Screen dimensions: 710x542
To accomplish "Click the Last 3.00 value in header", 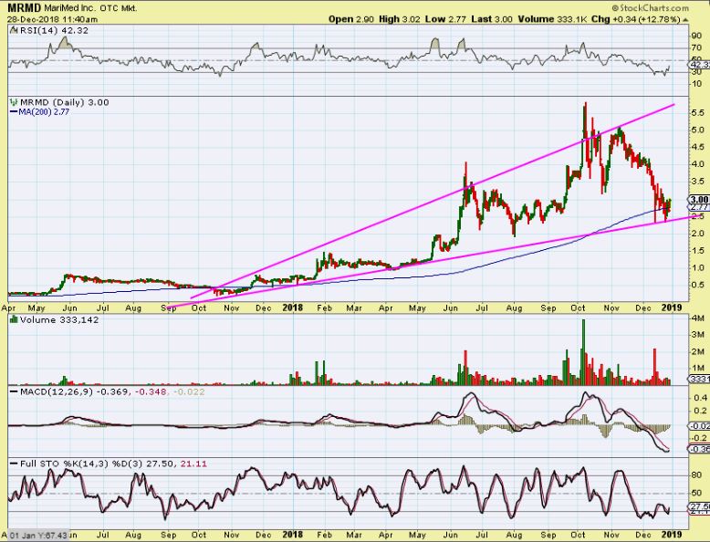I will [492, 19].
